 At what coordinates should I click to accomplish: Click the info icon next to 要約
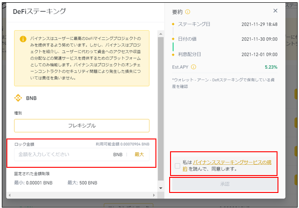(187, 12)
